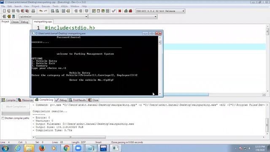Open Internet Explorer from taskbar
Screen dimensions: 270x152
click(18, 148)
